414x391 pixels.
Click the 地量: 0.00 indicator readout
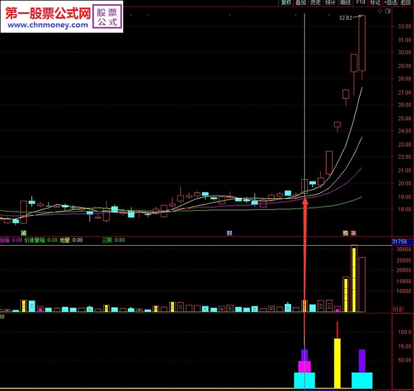click(71, 240)
